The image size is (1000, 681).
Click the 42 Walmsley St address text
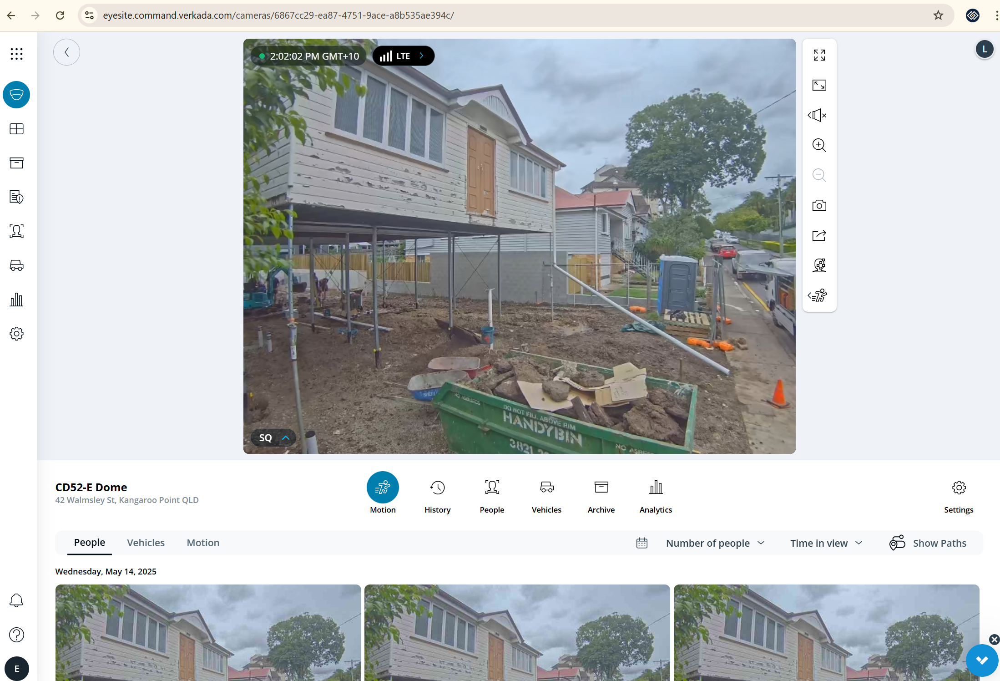(127, 500)
